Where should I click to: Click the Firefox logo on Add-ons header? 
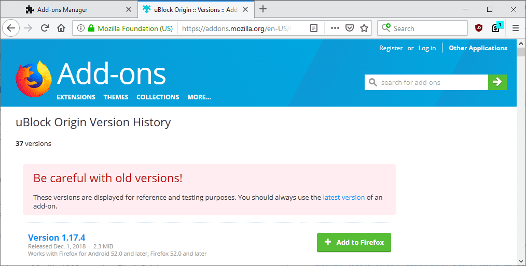pos(34,79)
